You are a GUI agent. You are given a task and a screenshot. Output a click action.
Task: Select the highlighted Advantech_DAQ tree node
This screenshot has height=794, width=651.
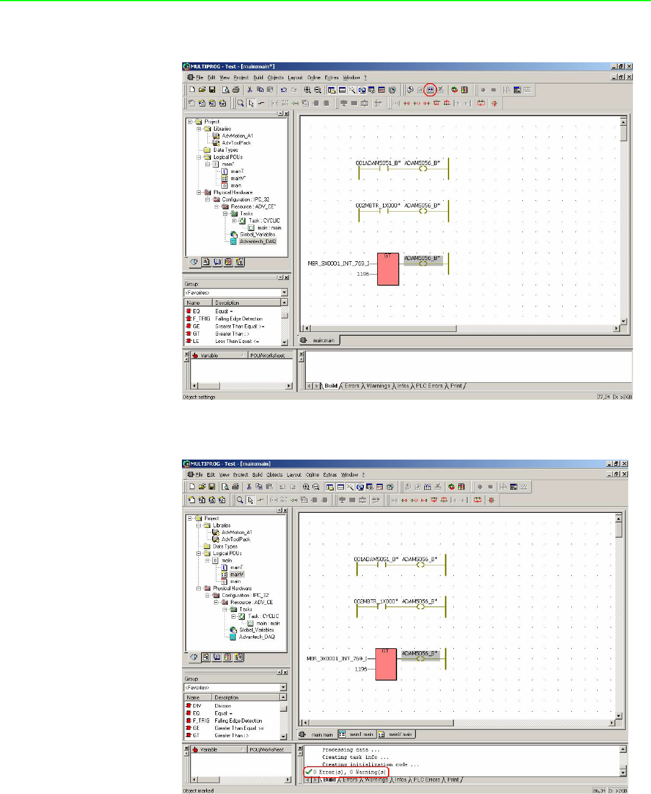click(257, 241)
